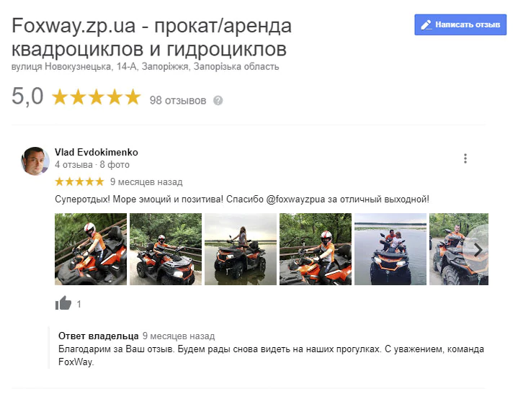Click the Ответ владельца reply heading
The width and height of the screenshot is (518, 399).
99,336
